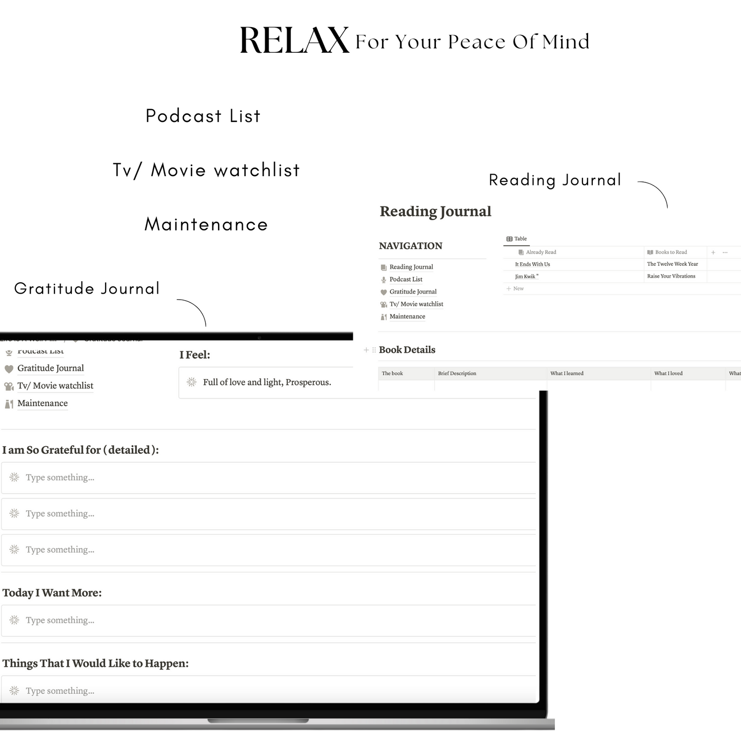This screenshot has height=731, width=741.
Task: Click first field under I am So Grateful for
Action: pyautogui.click(x=269, y=478)
